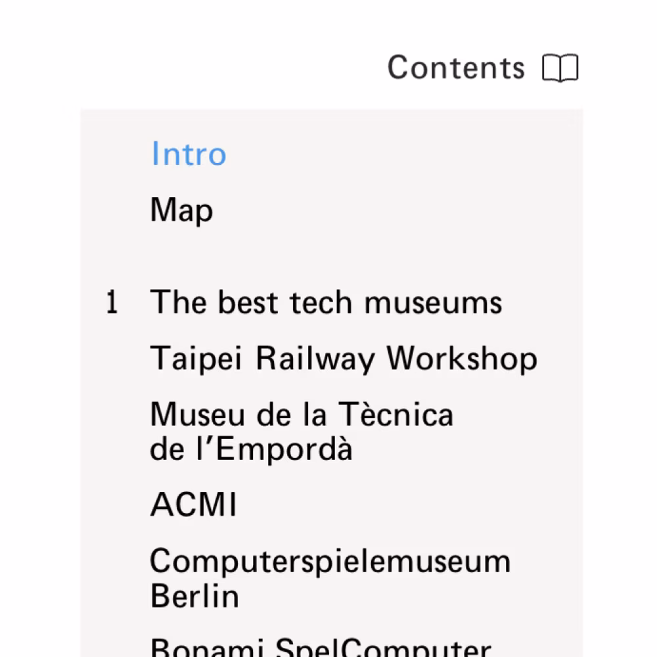The width and height of the screenshot is (657, 657).
Task: Toggle the Contents heading label
Action: click(x=456, y=68)
